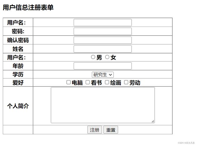Check the 电脑 hobby checkbox
Image resolution: width=198 pixels, height=146 pixels.
68,82
